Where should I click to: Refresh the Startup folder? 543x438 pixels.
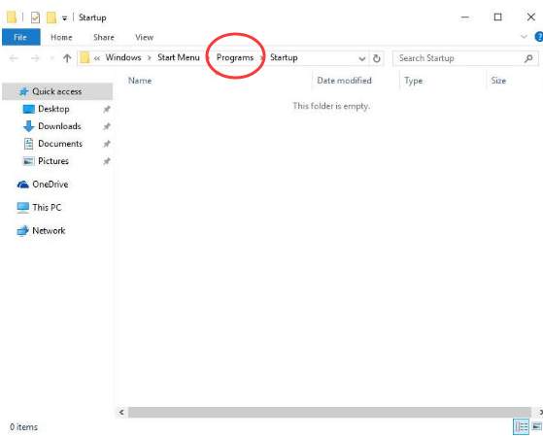377,58
